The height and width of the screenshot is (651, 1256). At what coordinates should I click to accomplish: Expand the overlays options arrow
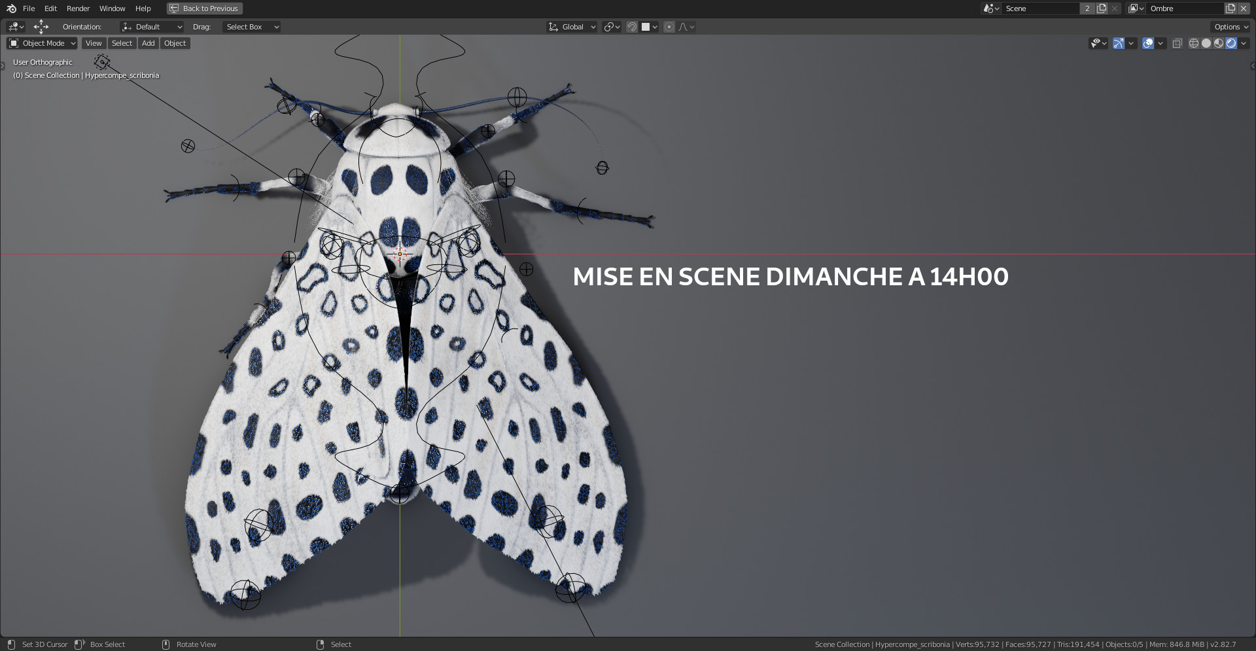point(1160,43)
